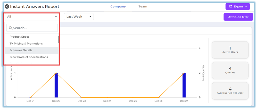Click the Attribute filter button
The width and height of the screenshot is (257, 109).
pyautogui.click(x=238, y=17)
